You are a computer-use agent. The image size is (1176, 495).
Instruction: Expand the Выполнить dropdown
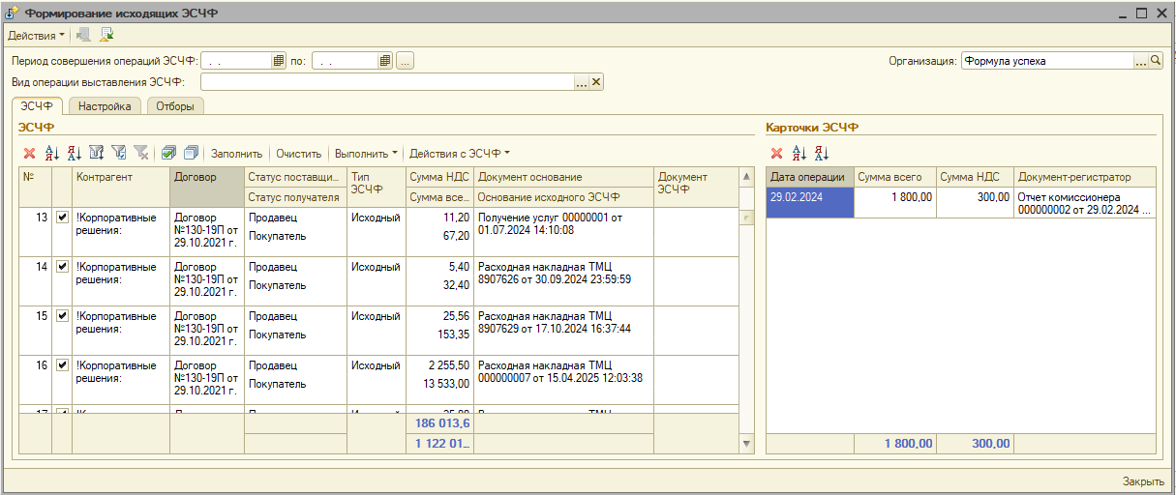click(x=366, y=153)
